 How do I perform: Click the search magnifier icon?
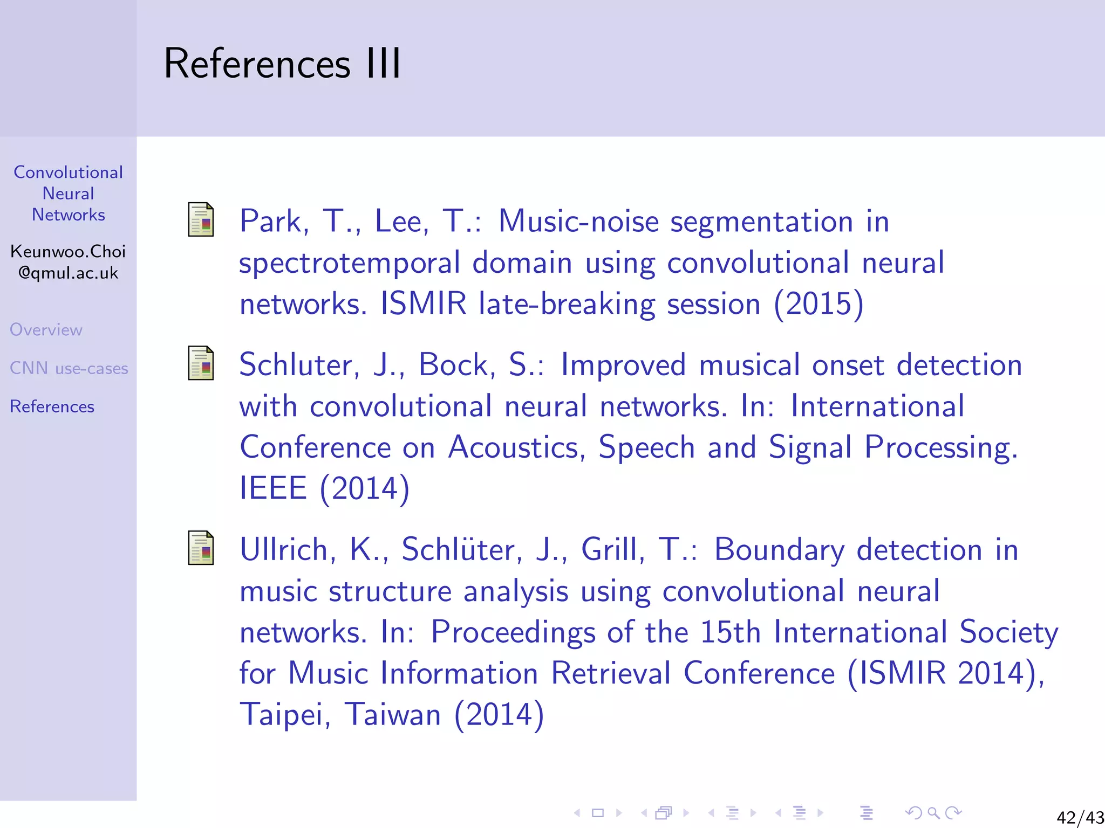click(933, 813)
